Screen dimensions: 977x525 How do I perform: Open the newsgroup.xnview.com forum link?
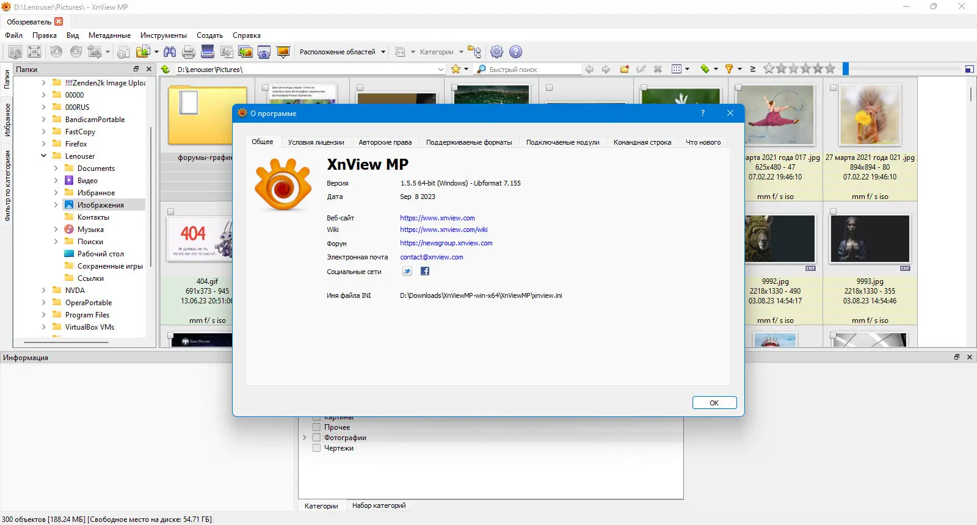click(x=446, y=243)
